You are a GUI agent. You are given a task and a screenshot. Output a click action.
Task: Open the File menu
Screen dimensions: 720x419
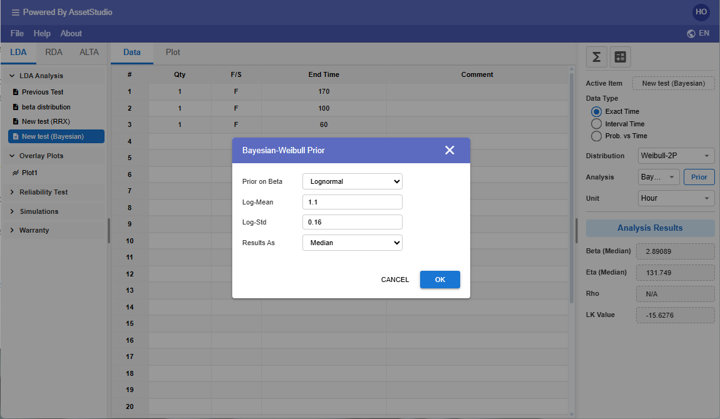point(17,34)
